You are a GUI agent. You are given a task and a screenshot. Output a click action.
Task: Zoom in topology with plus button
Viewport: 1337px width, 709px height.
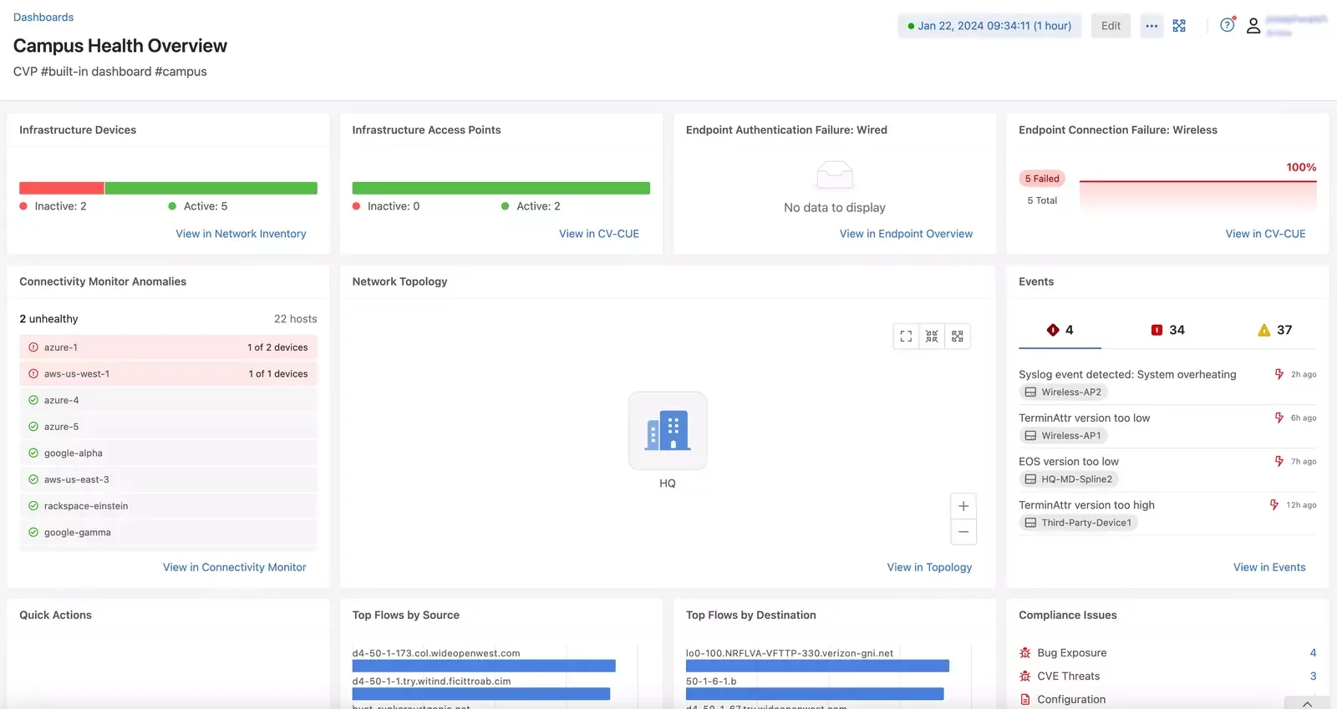coord(963,506)
